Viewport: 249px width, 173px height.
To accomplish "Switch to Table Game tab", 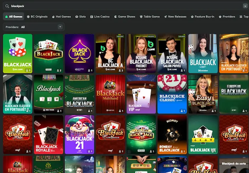I will [x=150, y=16].
